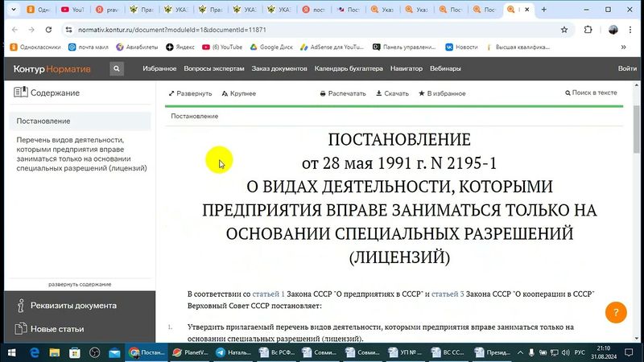Close the active browser tab

point(527,10)
